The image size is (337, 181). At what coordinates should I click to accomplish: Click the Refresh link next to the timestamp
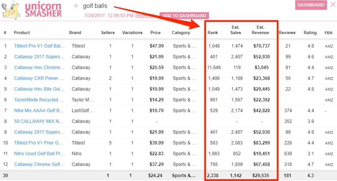click(144, 15)
